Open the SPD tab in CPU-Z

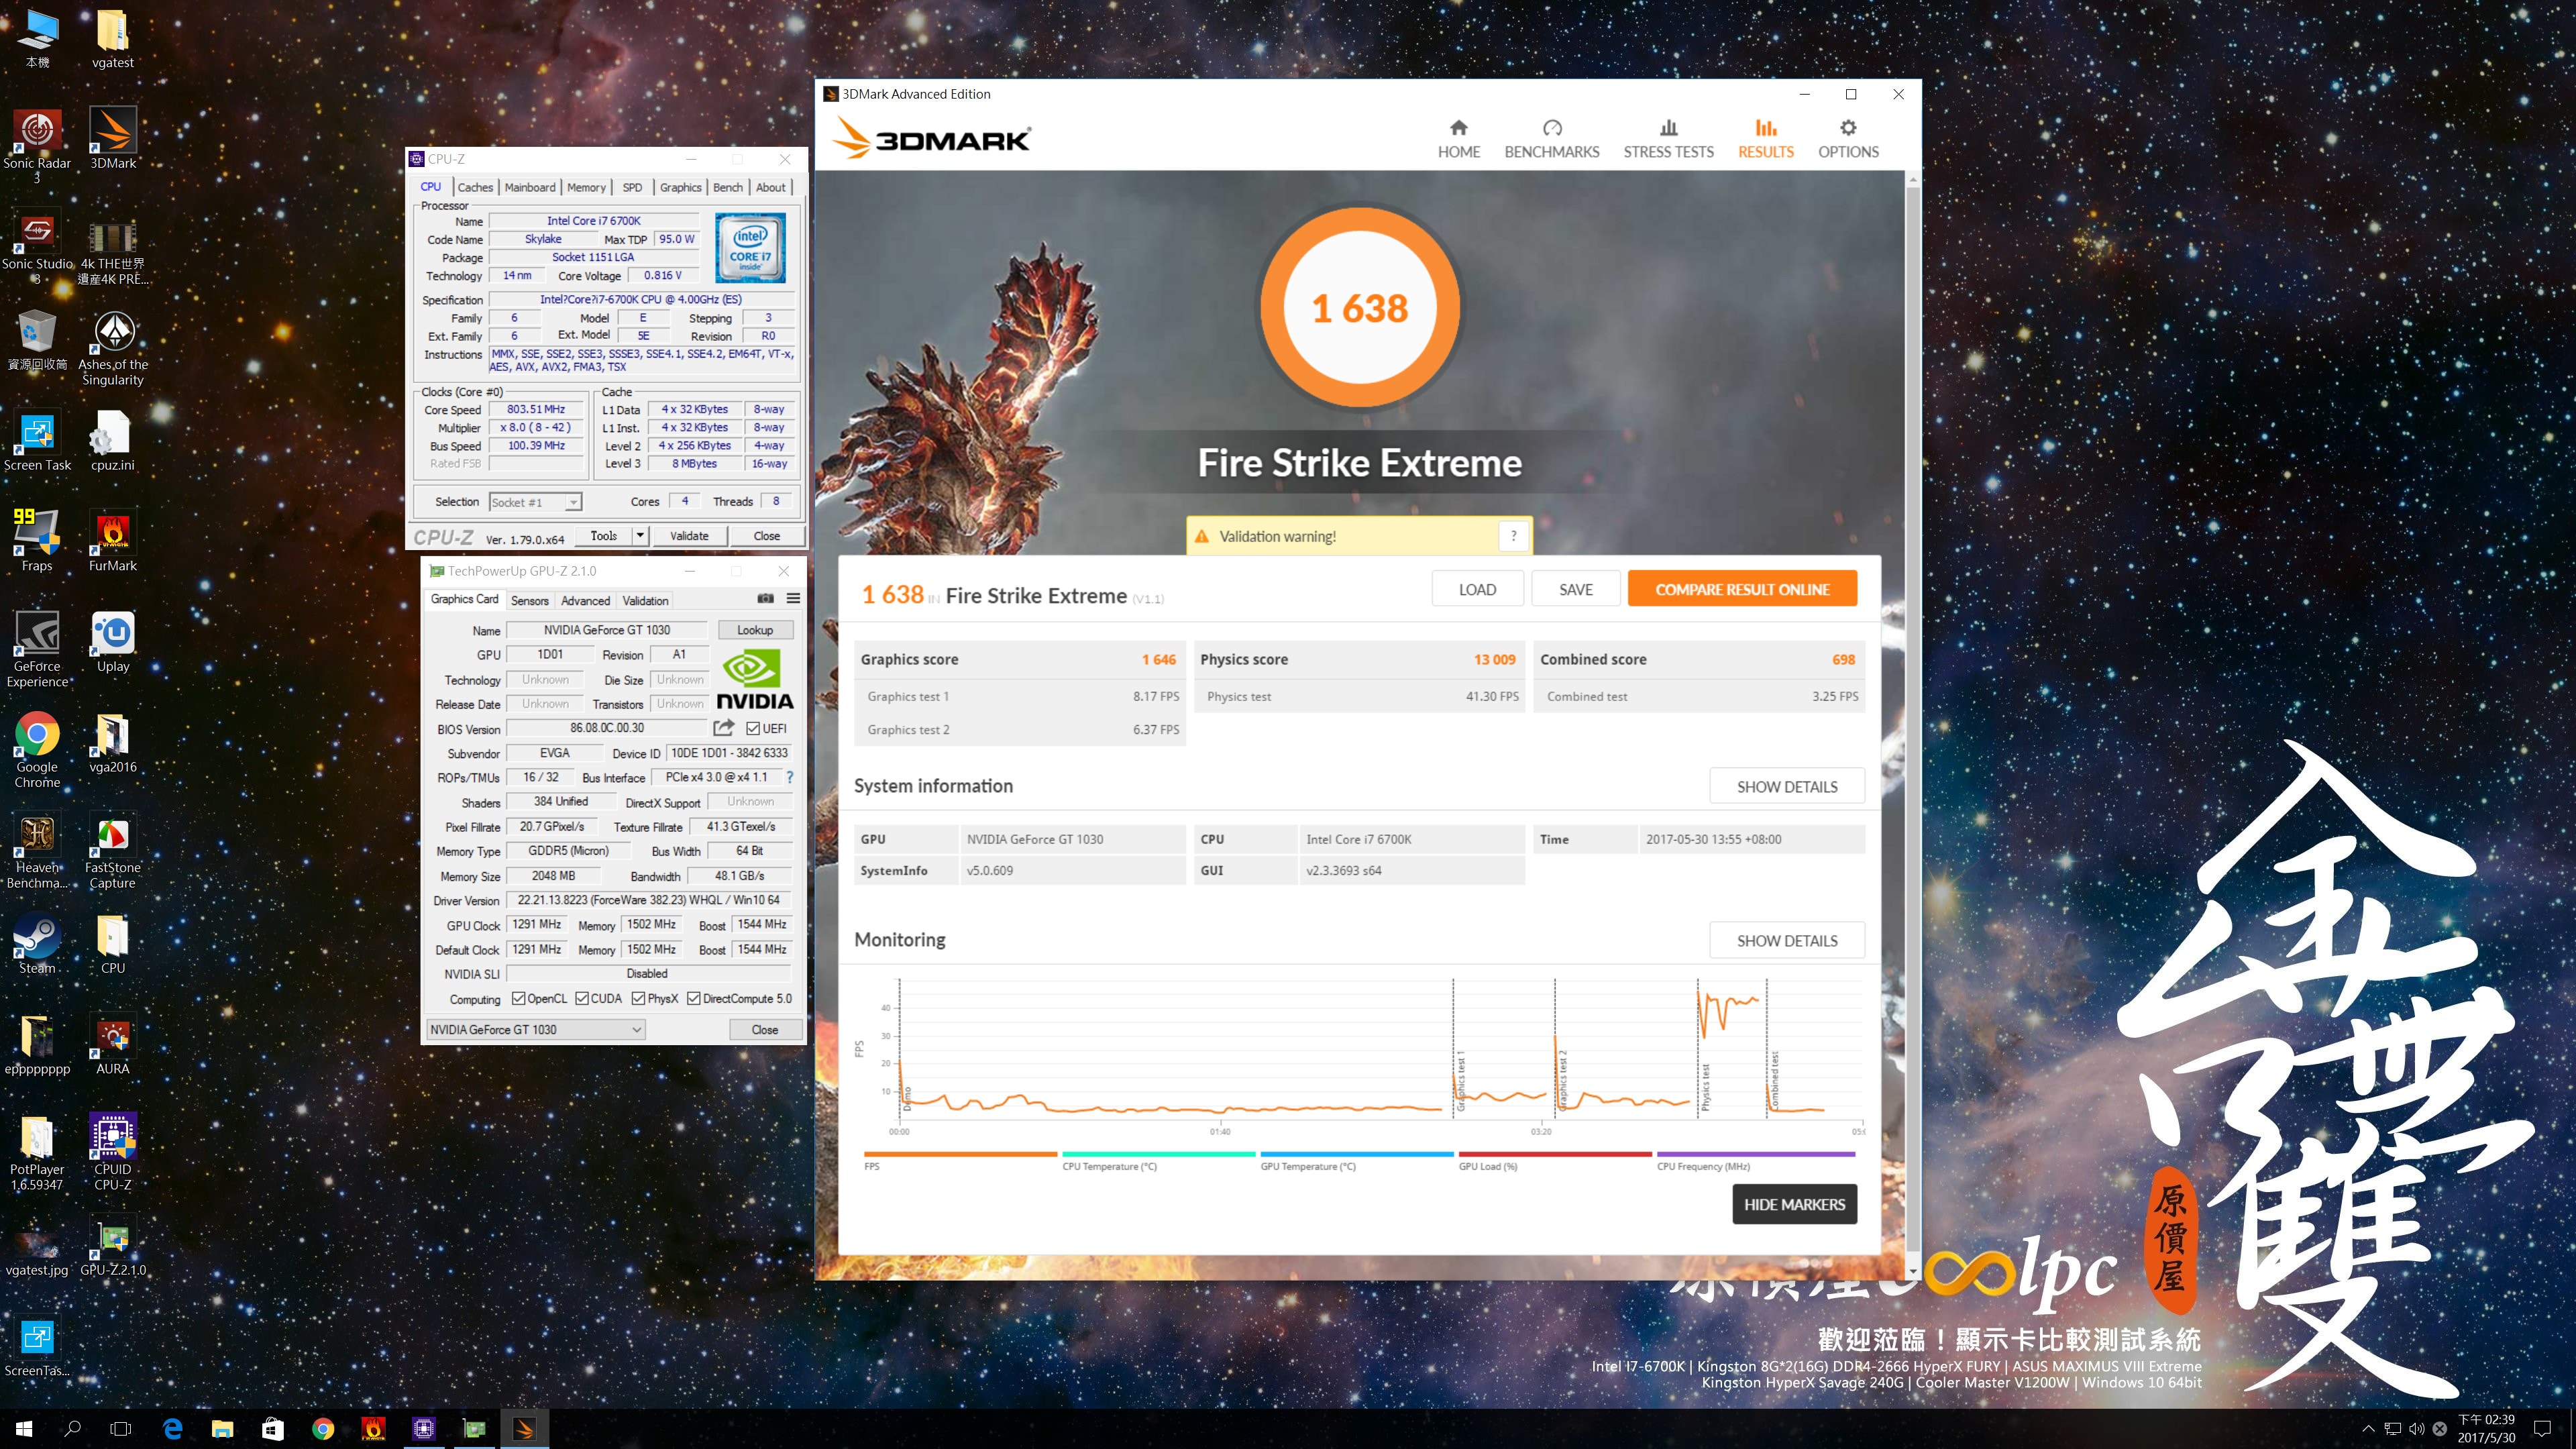point(632,187)
